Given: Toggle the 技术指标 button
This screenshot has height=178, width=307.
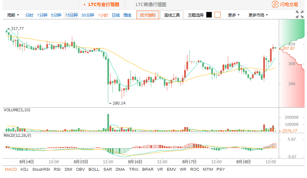Looking at the screenshot, I should [x=148, y=15].
